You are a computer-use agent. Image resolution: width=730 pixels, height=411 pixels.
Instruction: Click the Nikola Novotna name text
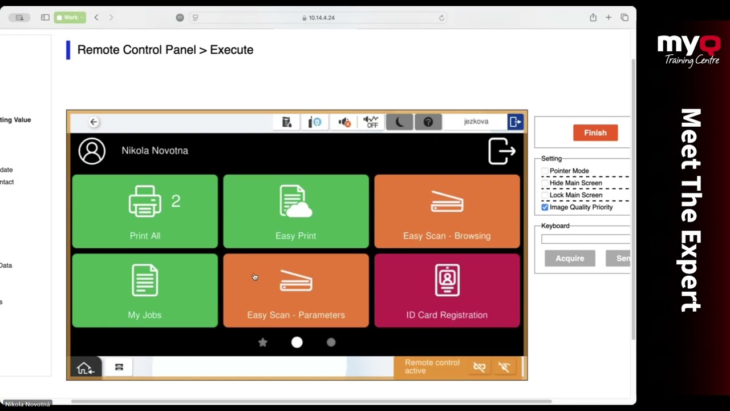click(155, 151)
